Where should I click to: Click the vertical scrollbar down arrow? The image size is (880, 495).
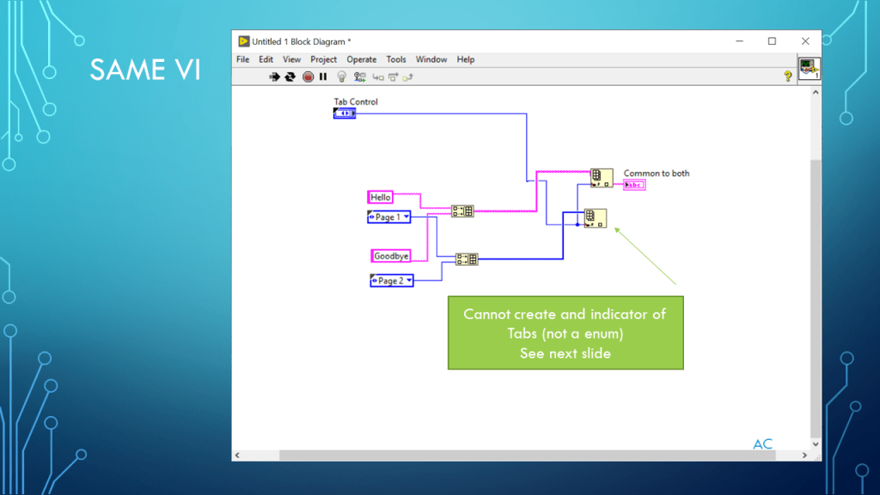tap(816, 444)
